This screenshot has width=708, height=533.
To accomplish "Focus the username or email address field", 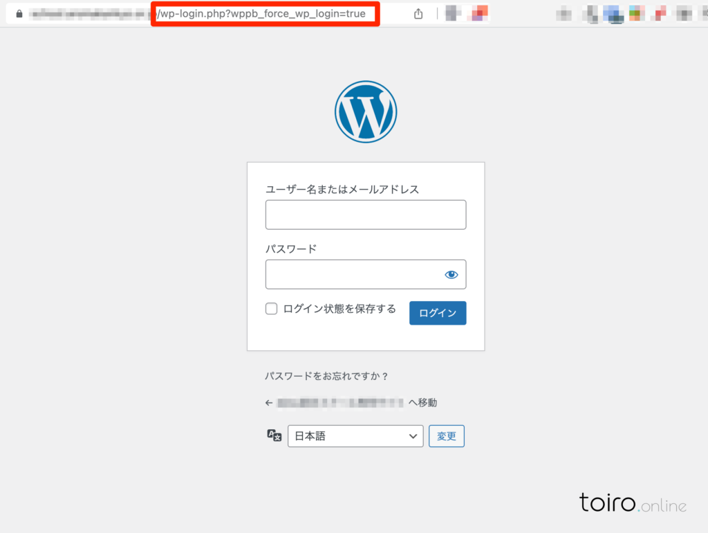I will [366, 215].
